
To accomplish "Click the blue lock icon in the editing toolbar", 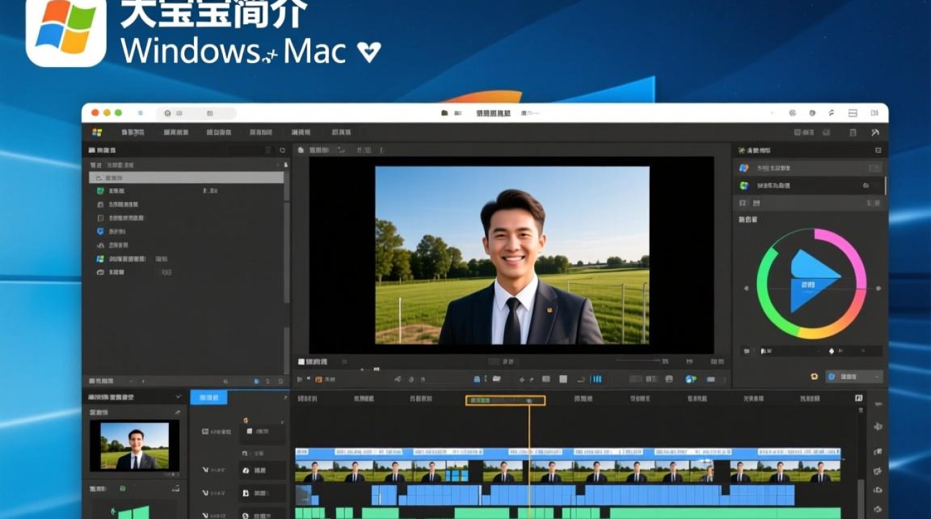I will click(x=477, y=379).
